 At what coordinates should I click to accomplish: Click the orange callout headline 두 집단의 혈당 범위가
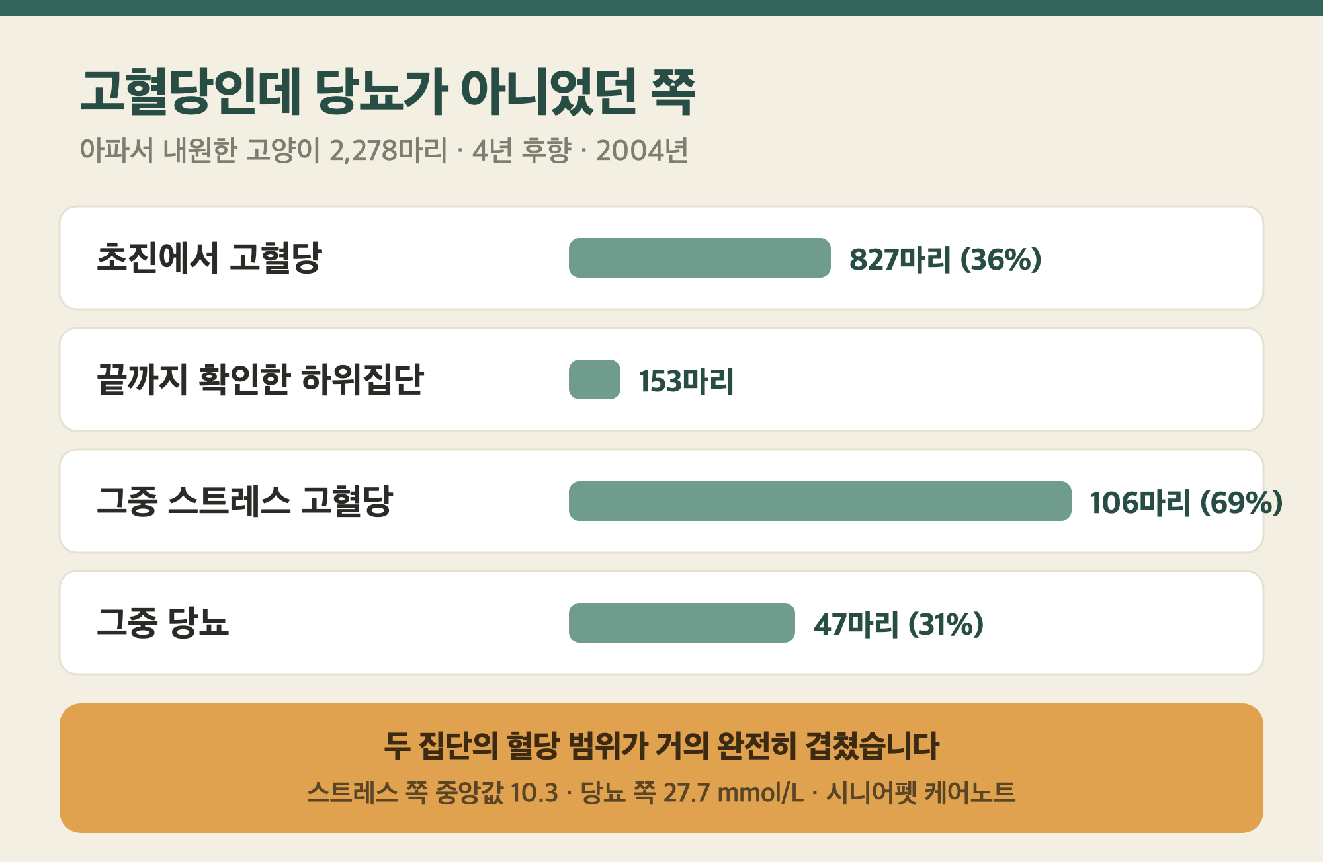coord(661,746)
